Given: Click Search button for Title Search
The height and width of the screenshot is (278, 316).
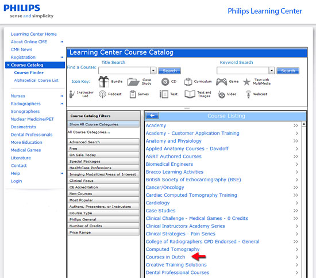Looking at the screenshot, I should coord(169,71).
